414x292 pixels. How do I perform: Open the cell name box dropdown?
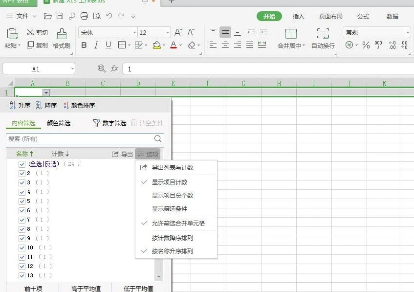(72, 69)
